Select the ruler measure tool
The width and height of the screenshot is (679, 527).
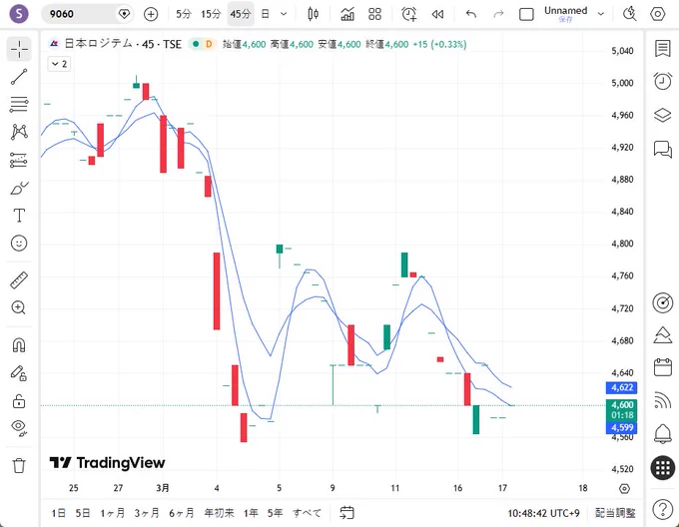pyautogui.click(x=19, y=280)
